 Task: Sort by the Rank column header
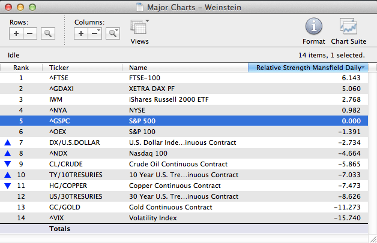[x=21, y=68]
